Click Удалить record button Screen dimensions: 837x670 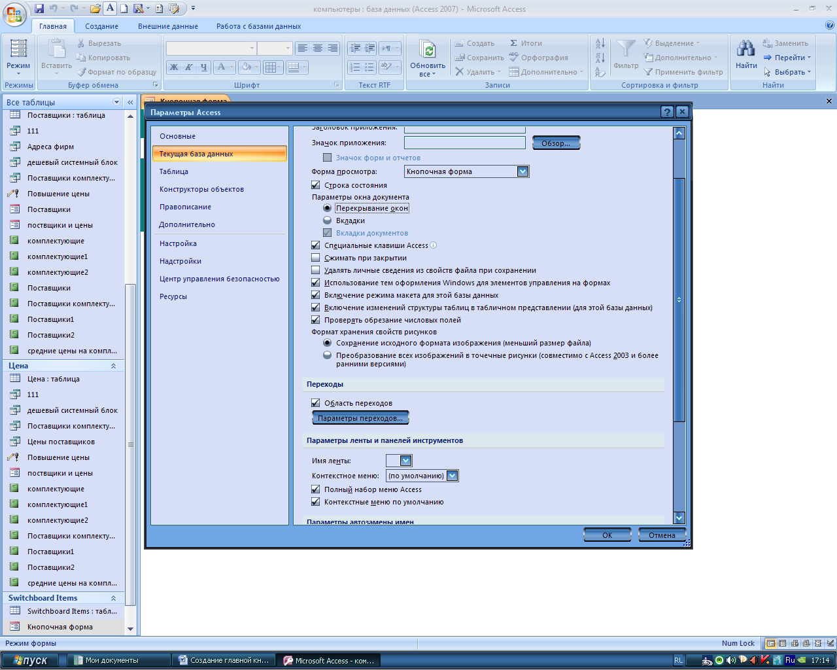477,72
